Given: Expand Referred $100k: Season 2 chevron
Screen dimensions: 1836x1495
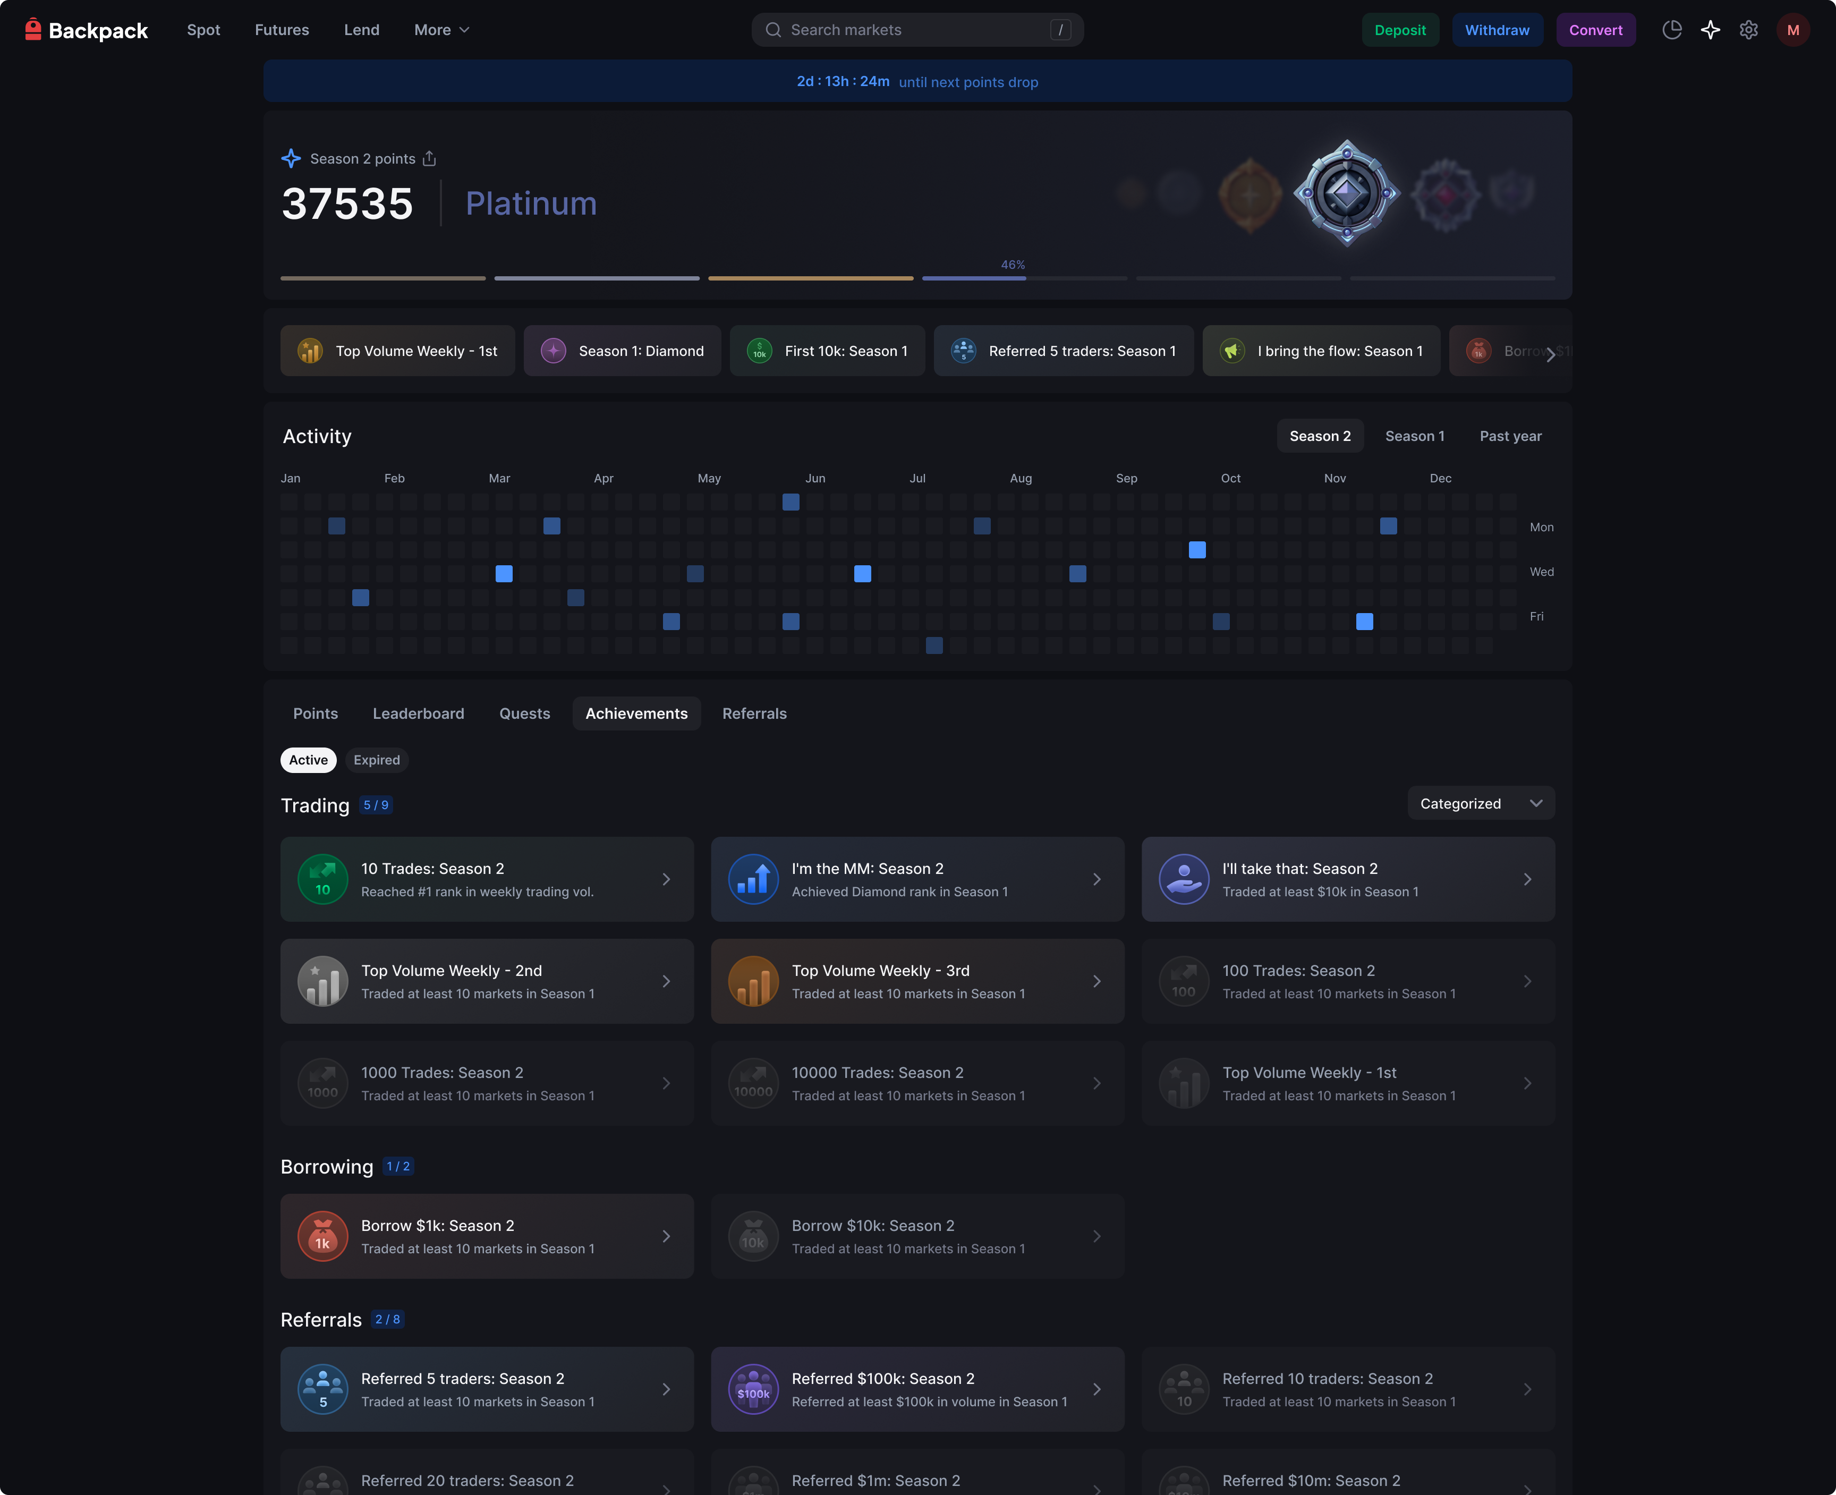Looking at the screenshot, I should pos(1097,1389).
